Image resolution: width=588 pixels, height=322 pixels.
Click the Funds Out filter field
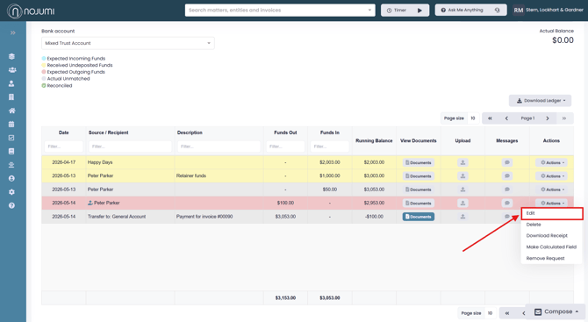(x=285, y=147)
